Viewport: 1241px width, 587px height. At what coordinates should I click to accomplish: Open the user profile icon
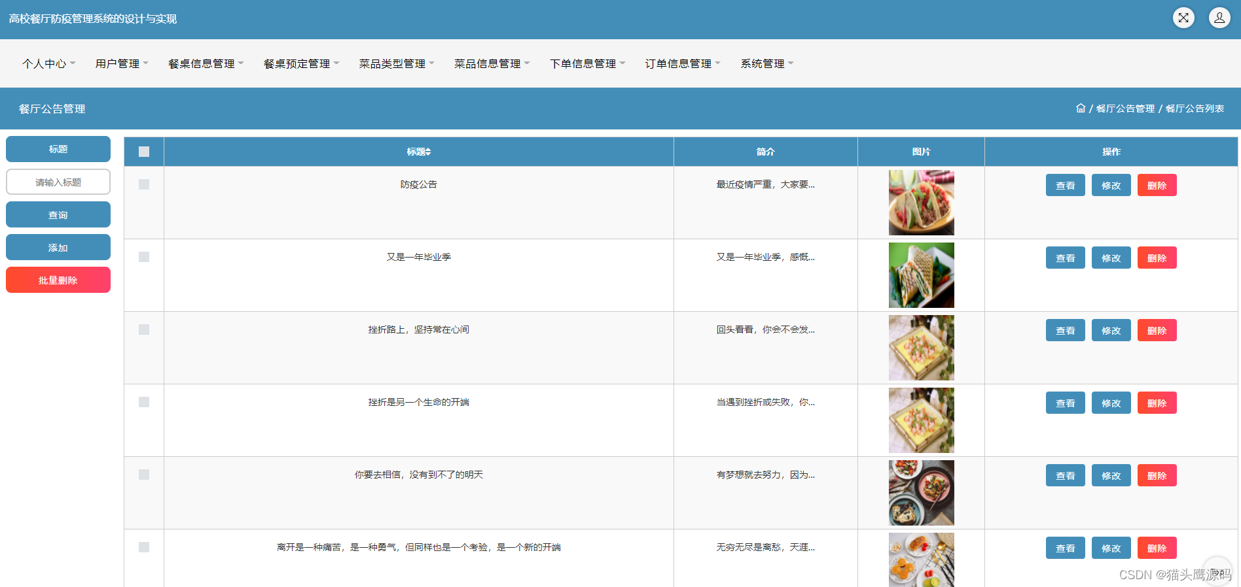point(1219,18)
